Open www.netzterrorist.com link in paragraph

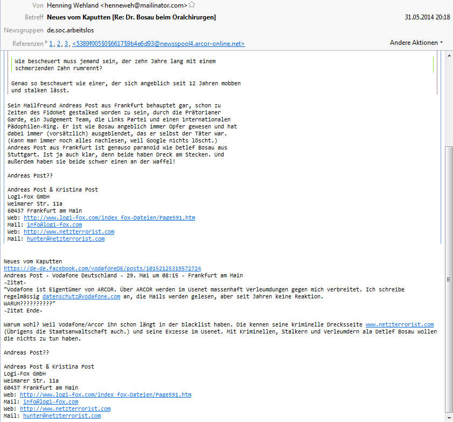click(x=400, y=324)
